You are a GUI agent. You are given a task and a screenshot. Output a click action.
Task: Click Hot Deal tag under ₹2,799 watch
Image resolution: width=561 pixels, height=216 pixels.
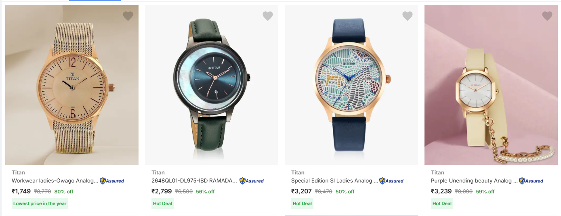[163, 203]
